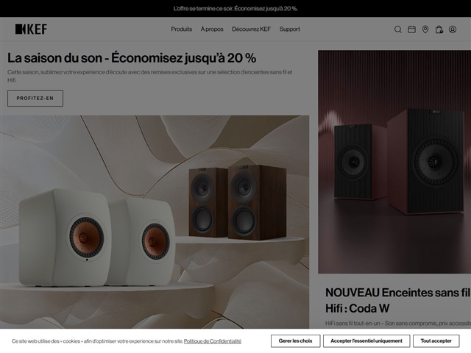471x353 pixels.
Task: Click the top promo banner about 20 % offer
Action: [x=235, y=8]
